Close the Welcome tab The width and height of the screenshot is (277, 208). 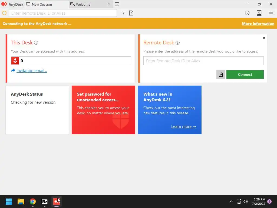(x=109, y=4)
